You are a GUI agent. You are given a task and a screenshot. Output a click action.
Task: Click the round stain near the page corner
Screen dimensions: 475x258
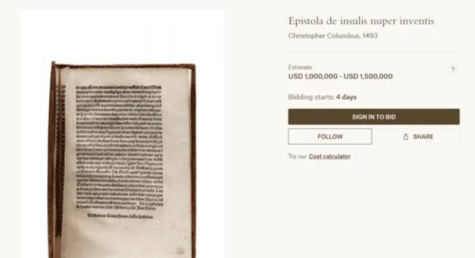[x=180, y=250]
